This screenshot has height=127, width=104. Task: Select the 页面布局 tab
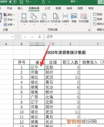click(x=34, y=8)
